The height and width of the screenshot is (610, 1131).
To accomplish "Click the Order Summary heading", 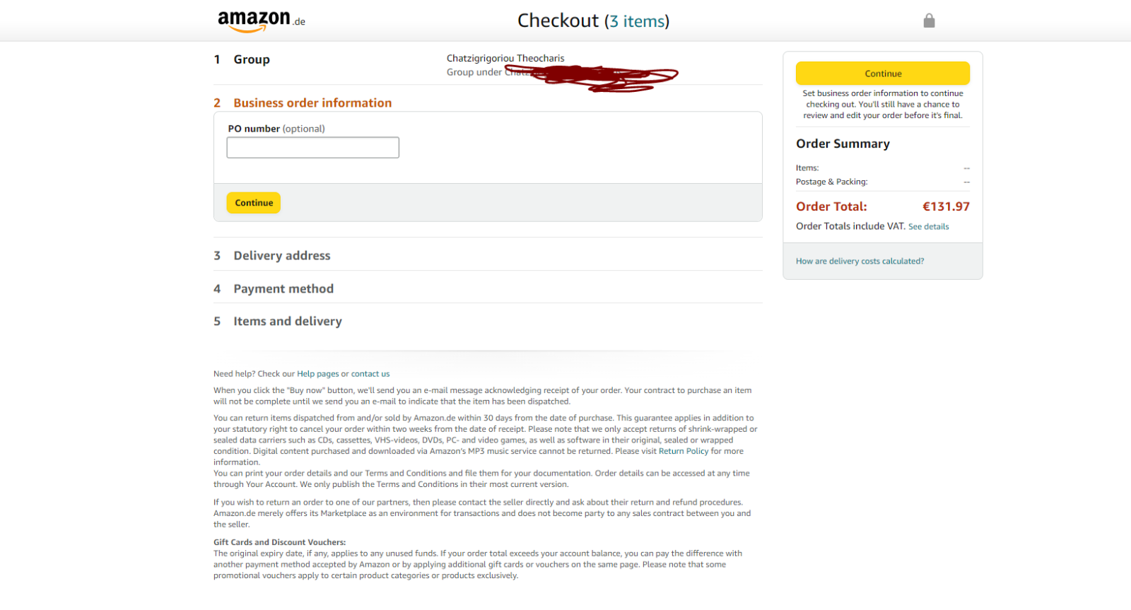I will 843,143.
